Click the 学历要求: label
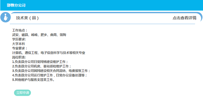The height and width of the screenshot is (97, 203). [19, 39]
